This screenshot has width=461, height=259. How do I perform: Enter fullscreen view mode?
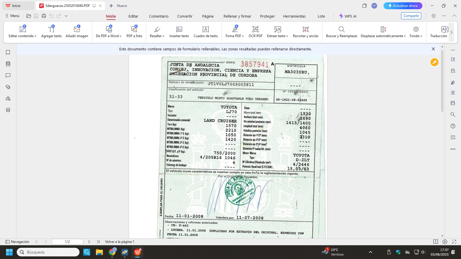pyautogui.click(x=454, y=242)
